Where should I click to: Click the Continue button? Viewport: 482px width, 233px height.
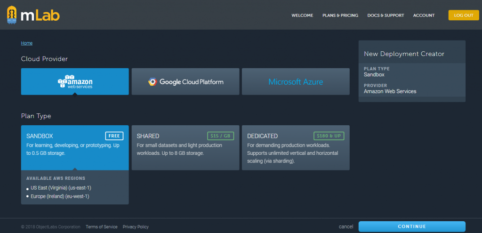[x=412, y=226]
